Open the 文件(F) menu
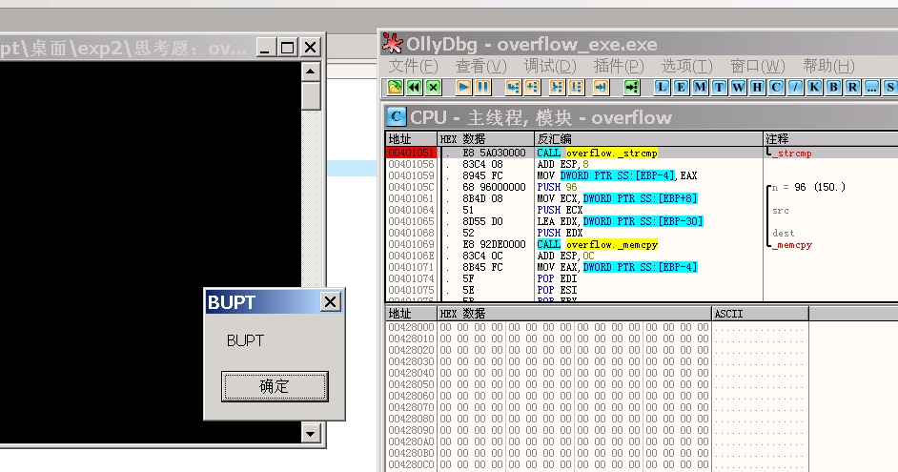898x472 pixels. (x=413, y=66)
